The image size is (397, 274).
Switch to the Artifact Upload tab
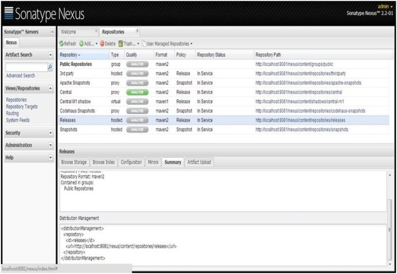(x=199, y=162)
